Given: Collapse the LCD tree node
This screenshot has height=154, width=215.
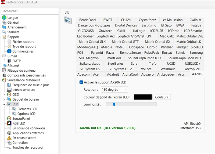Looking at the screenshot, I should point(4,104).
